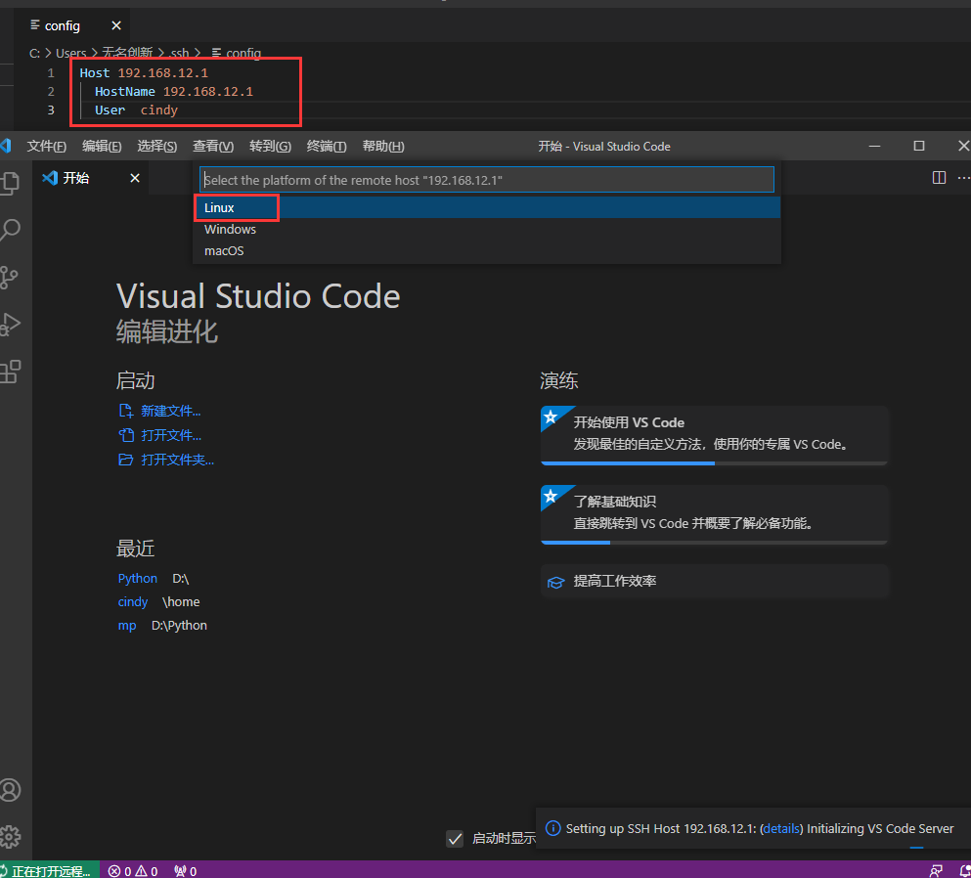
Task: Click the .ssh breadcrumb segment
Action: (179, 53)
